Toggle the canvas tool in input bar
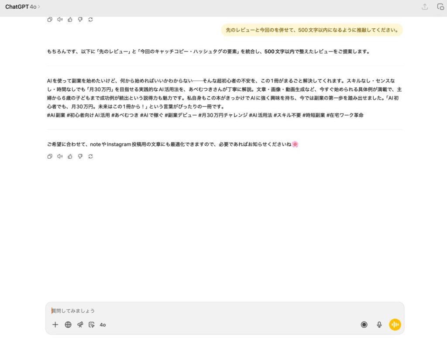447x338 pixels. [91, 324]
